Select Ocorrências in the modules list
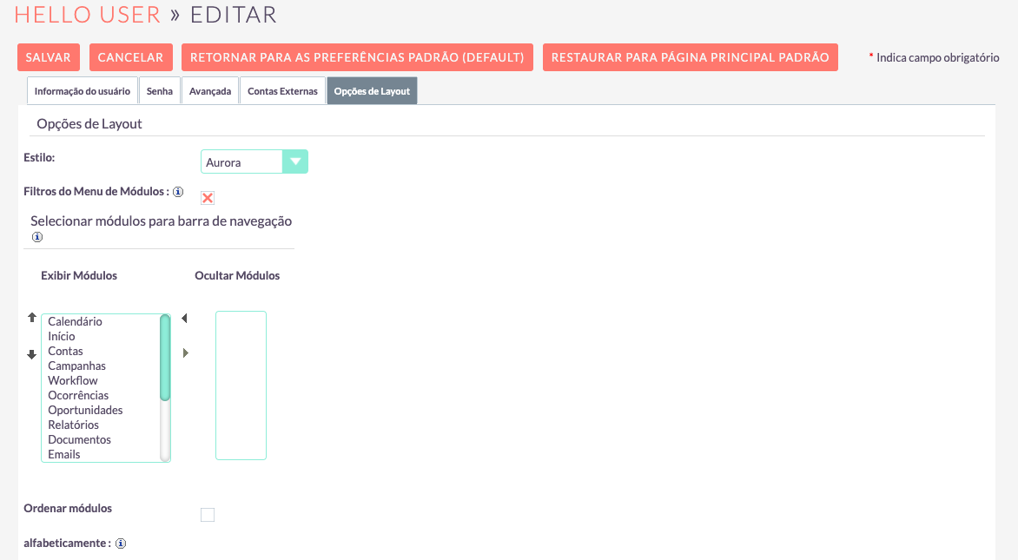 [78, 395]
